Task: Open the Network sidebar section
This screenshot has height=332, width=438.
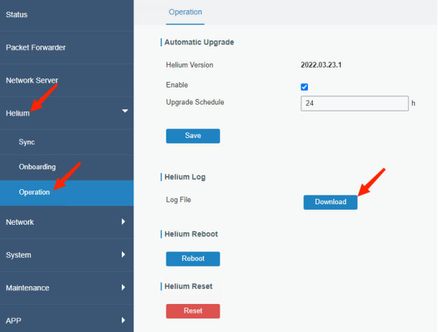Action: [67, 222]
